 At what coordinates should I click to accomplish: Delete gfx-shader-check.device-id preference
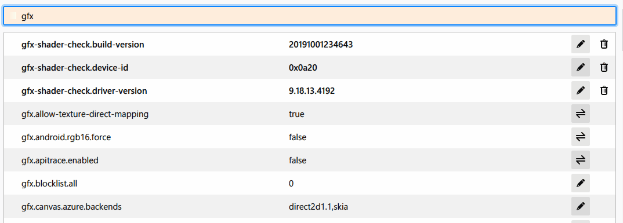[x=604, y=67]
